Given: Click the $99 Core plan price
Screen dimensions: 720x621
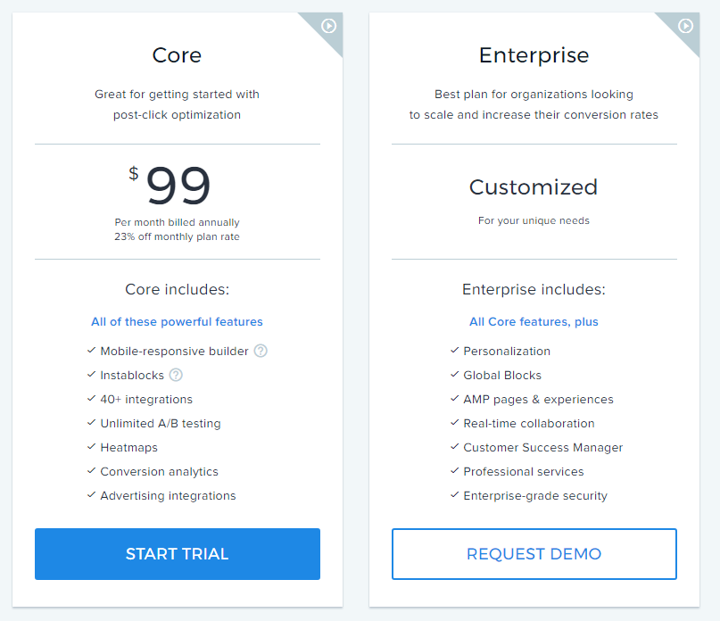Looking at the screenshot, I should pyautogui.click(x=170, y=185).
